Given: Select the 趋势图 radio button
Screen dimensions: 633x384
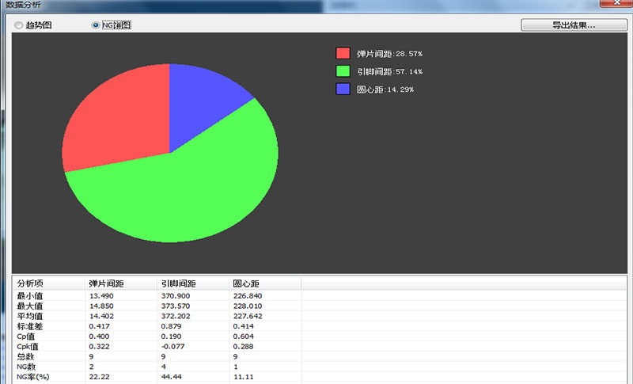Looking at the screenshot, I should [x=19, y=25].
